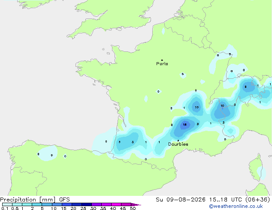This screenshot has height=210, width=272.
Task: Click the 'Precipitation [mm]' title text
Action: pyautogui.click(x=28, y=200)
